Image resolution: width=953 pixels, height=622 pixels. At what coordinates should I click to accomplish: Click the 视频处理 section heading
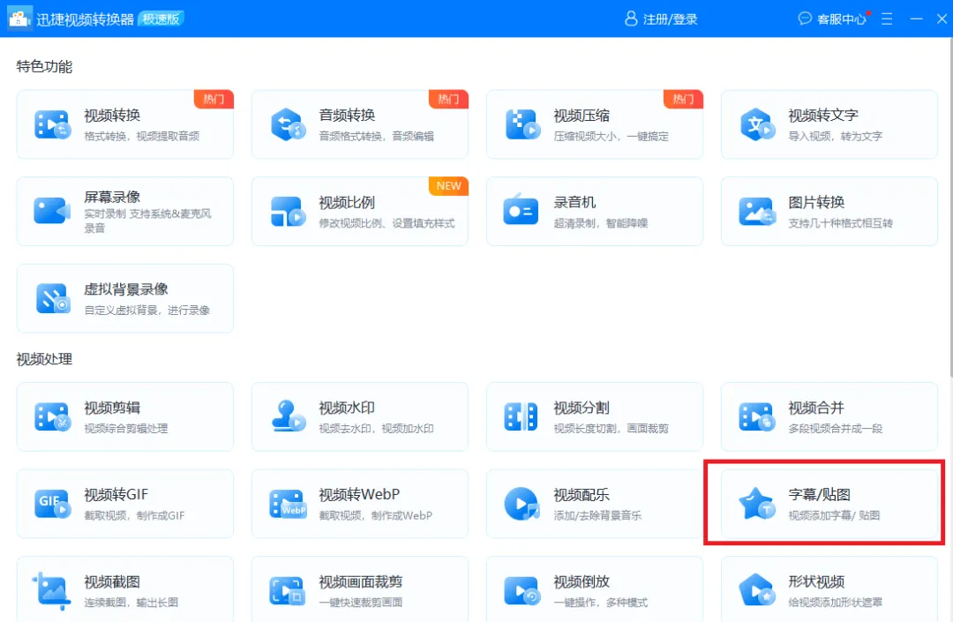[44, 359]
